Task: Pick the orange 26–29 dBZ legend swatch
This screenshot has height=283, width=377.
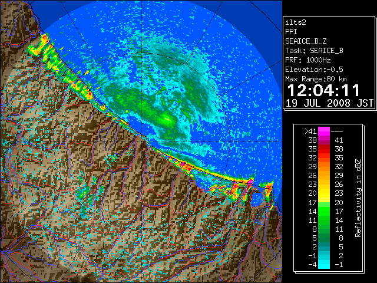Action: coord(324,176)
